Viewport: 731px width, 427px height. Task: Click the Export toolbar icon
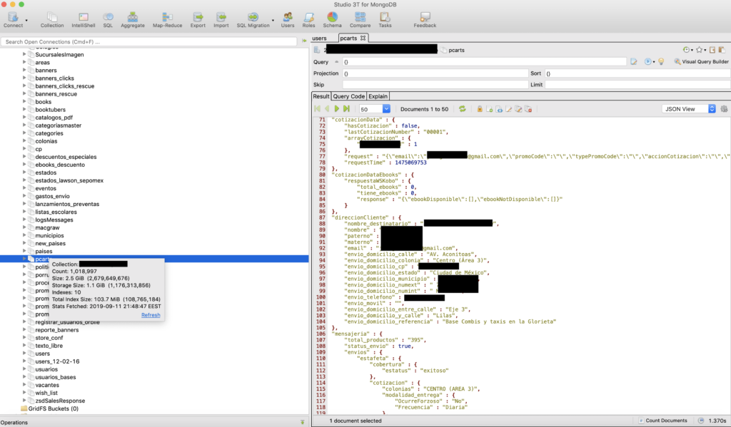coord(198,20)
